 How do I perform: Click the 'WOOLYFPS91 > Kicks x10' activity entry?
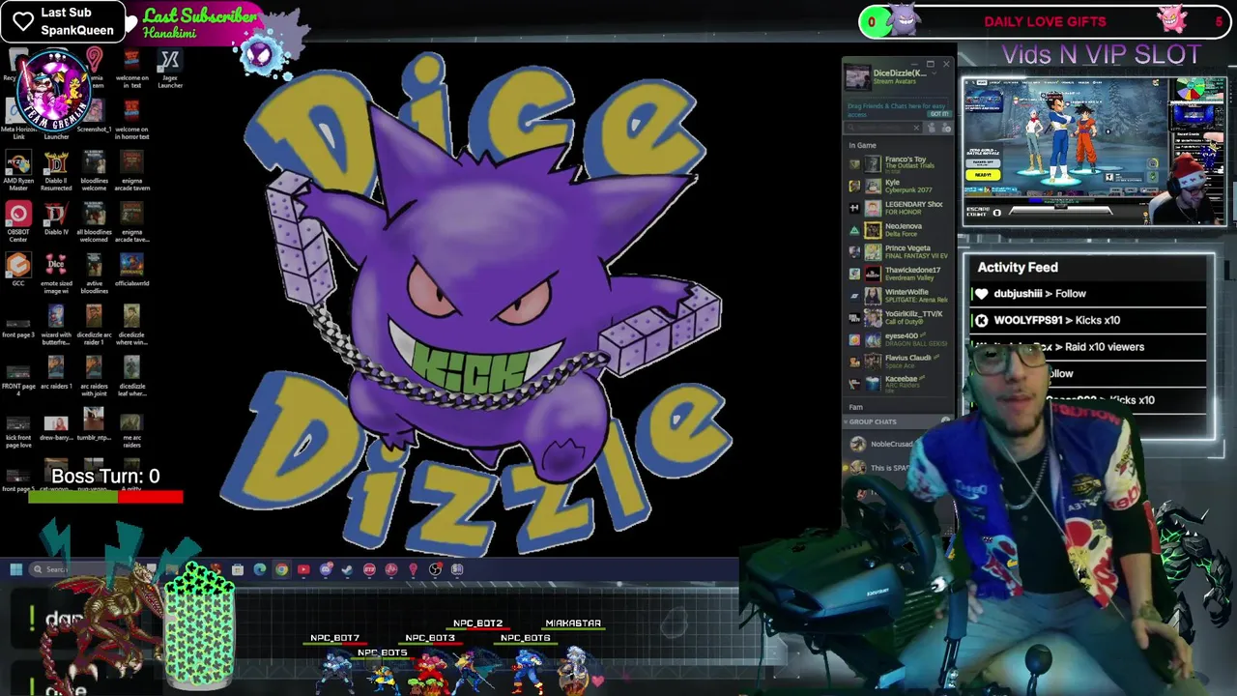[1088, 320]
